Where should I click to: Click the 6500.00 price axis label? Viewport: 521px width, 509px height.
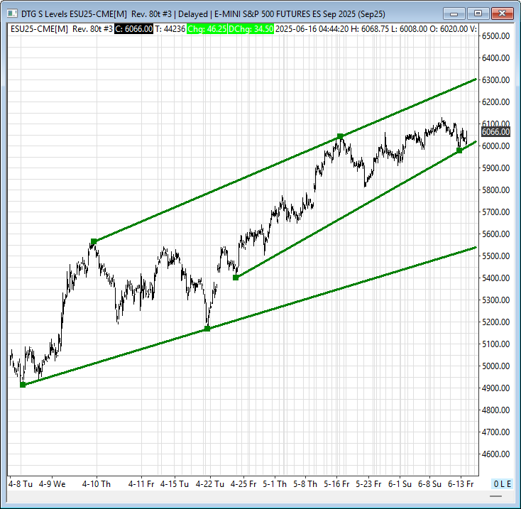[495, 36]
